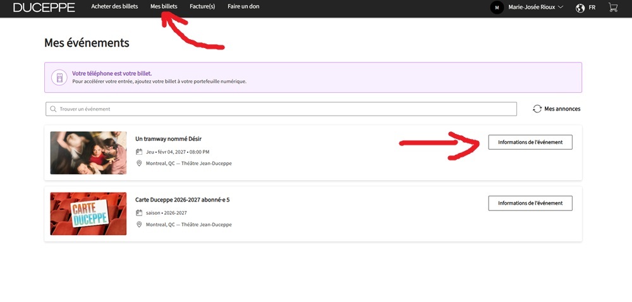Screen dimensions: 632x302
Task: Click venue text under Un tramway nommé Désir
Action: [188, 163]
